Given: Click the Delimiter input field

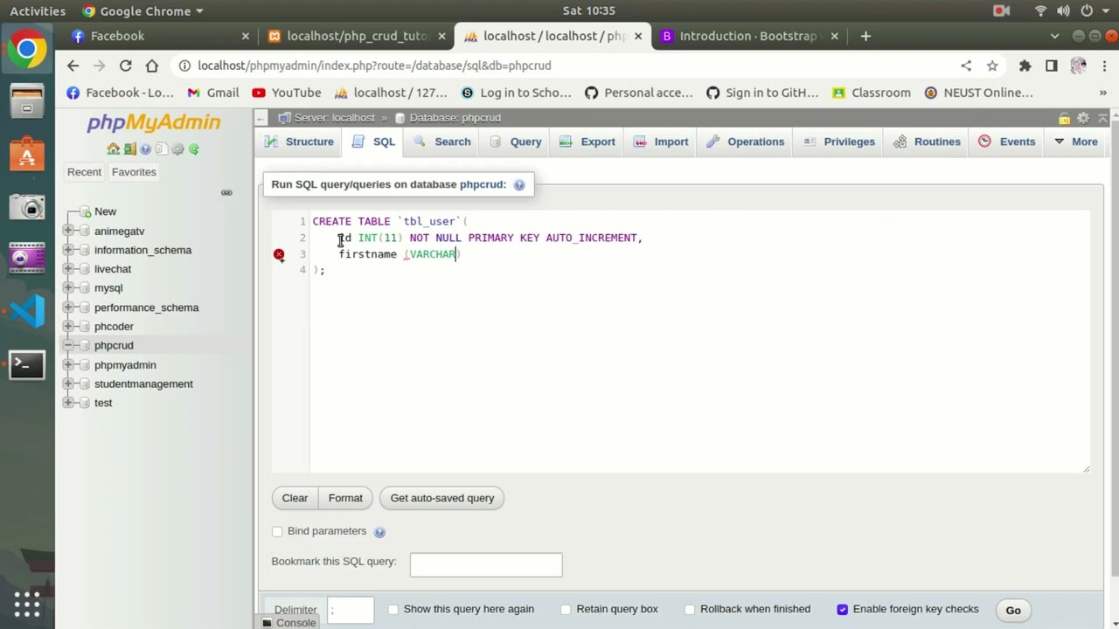Looking at the screenshot, I should 351,610.
